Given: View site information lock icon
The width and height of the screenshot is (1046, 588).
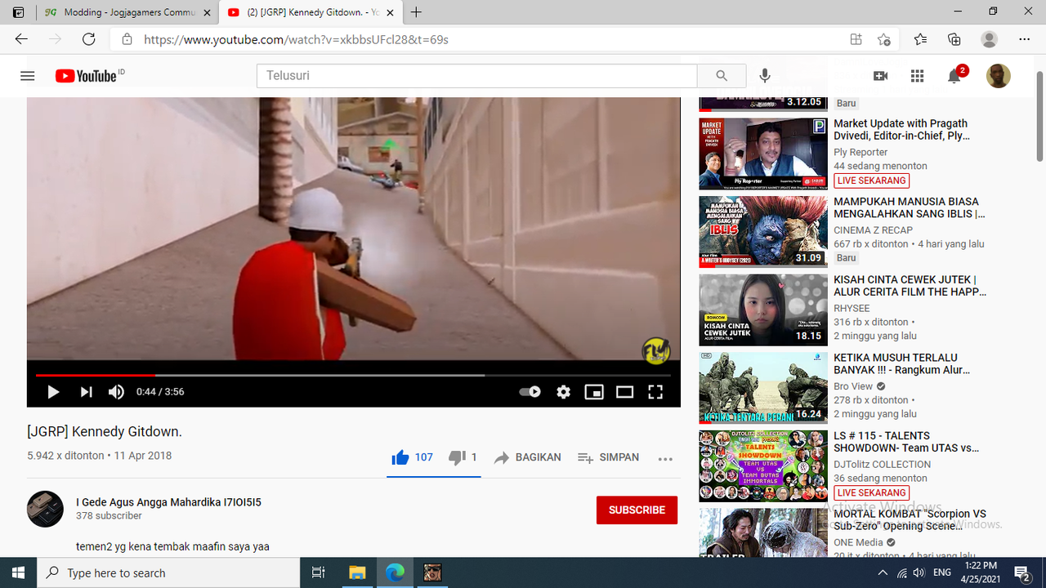Looking at the screenshot, I should click(x=127, y=39).
